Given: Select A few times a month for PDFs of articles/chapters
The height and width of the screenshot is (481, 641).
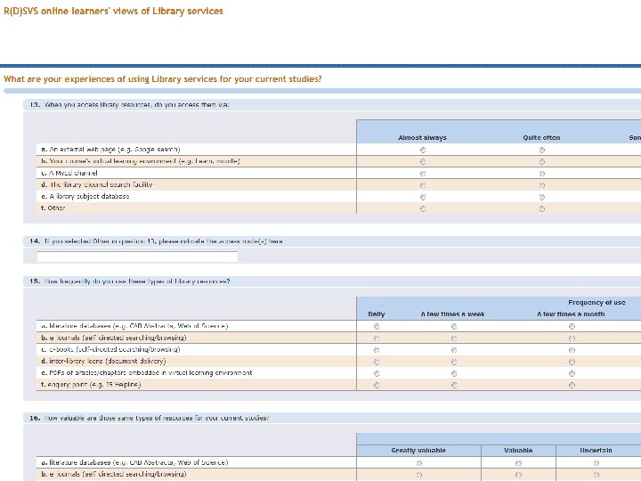Looking at the screenshot, I should pyautogui.click(x=572, y=373).
